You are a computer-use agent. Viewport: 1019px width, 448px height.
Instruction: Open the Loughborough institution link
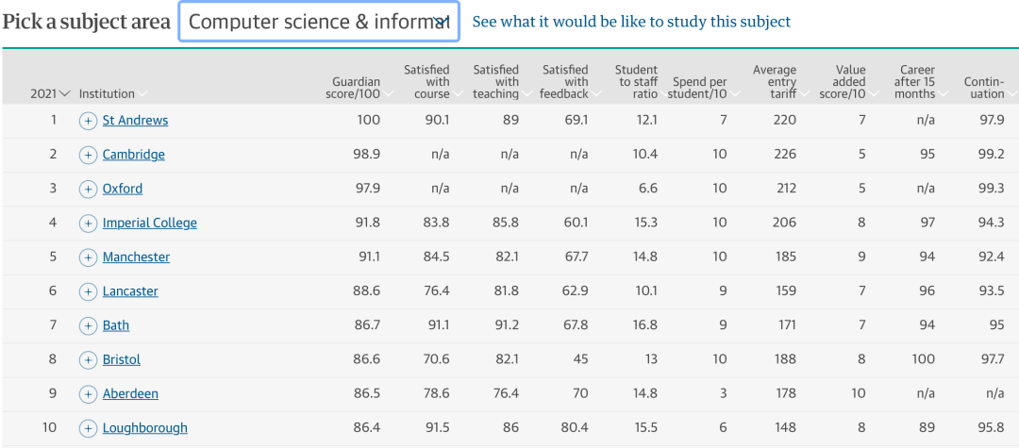click(x=144, y=428)
